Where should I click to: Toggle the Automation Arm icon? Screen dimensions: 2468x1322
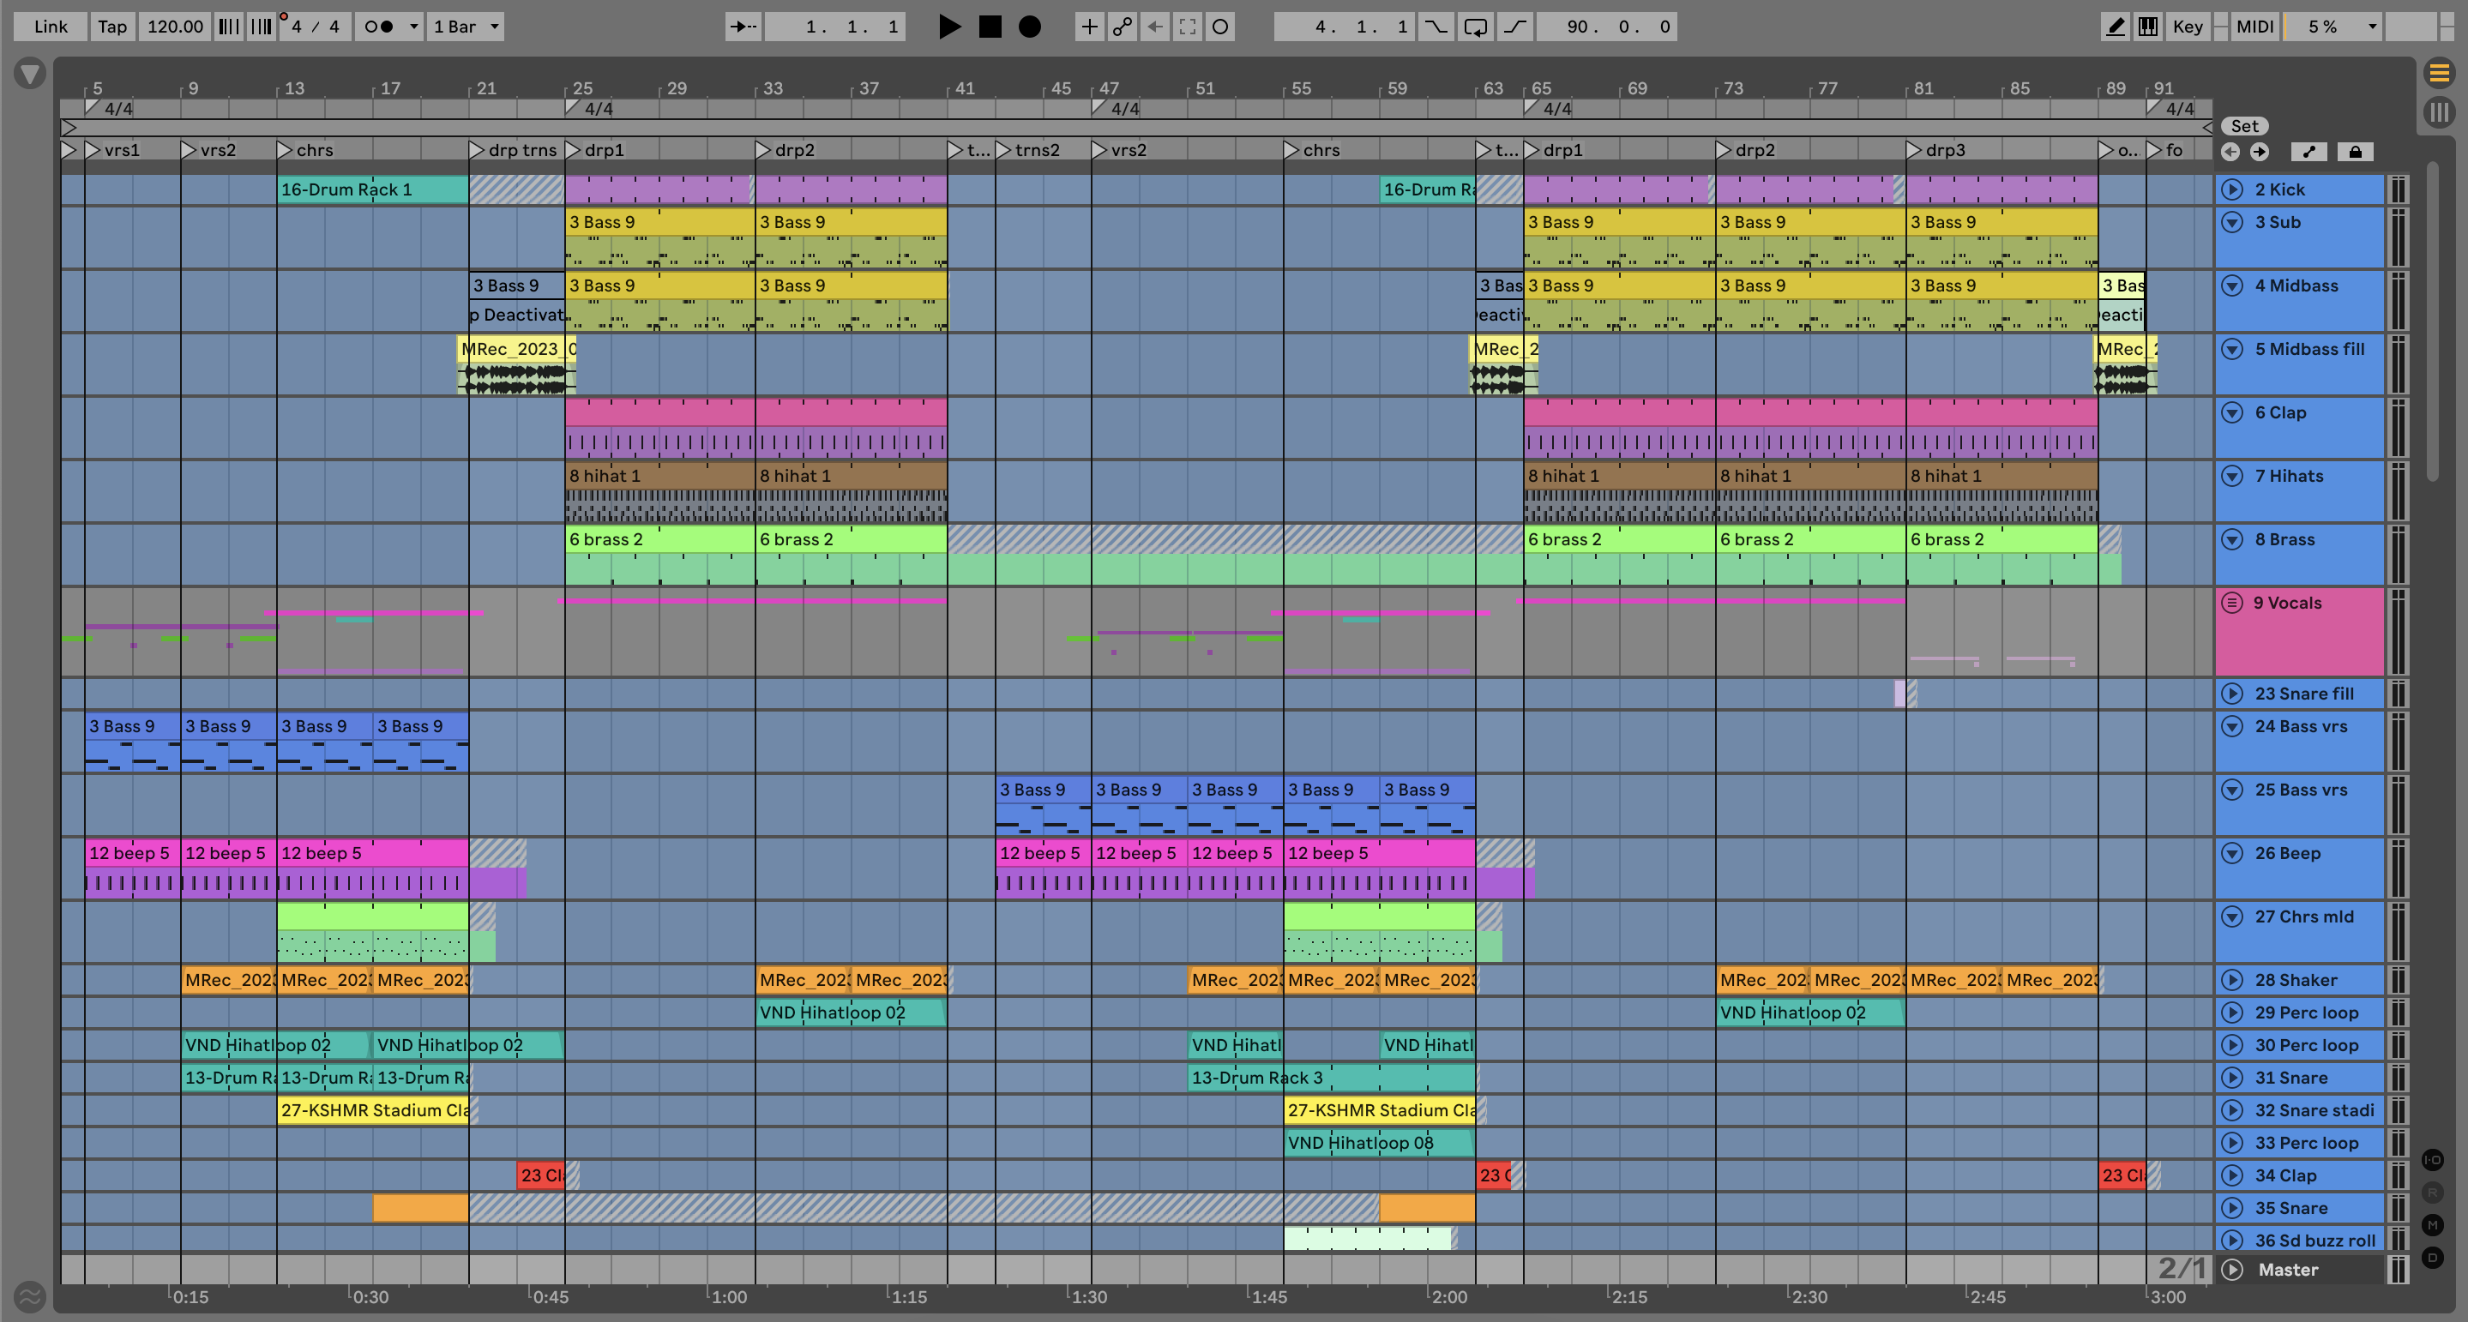tap(1122, 27)
